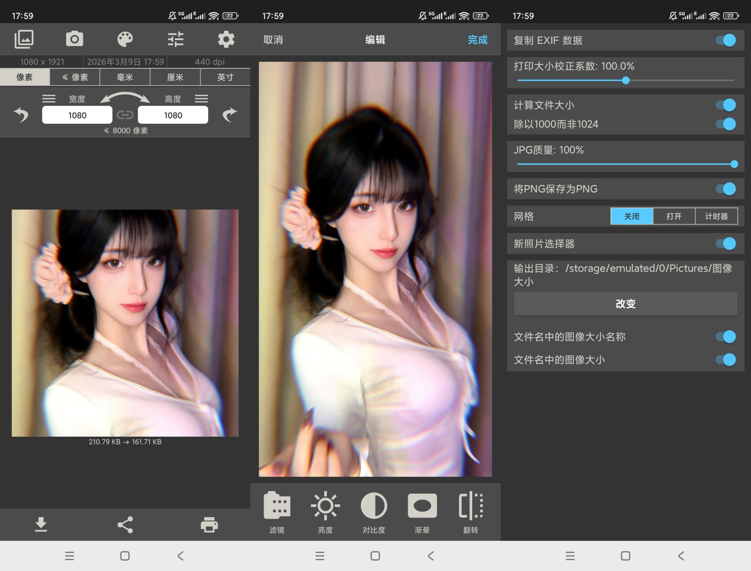This screenshot has width=751, height=571.
Task: Open the height presets list menu
Action: (x=201, y=99)
